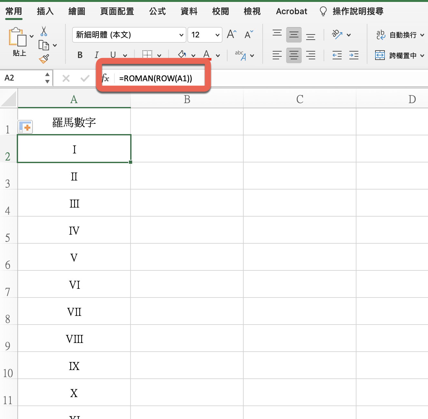Open the font name dropdown

pyautogui.click(x=181, y=35)
